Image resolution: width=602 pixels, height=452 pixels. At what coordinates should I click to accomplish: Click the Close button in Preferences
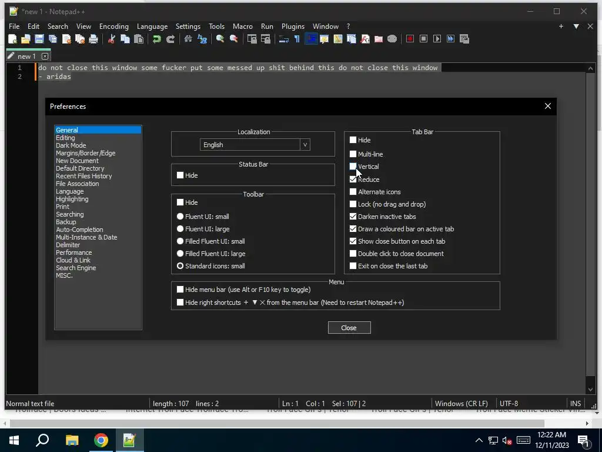(349, 328)
